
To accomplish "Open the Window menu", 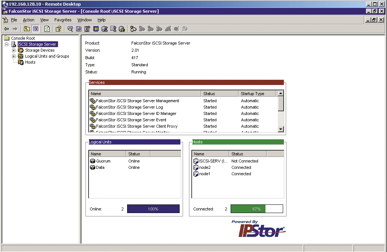I will pyautogui.click(x=84, y=20).
